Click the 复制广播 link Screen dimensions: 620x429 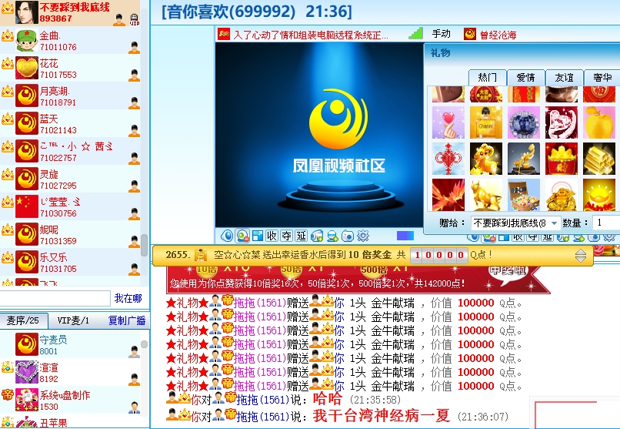pyautogui.click(x=127, y=320)
